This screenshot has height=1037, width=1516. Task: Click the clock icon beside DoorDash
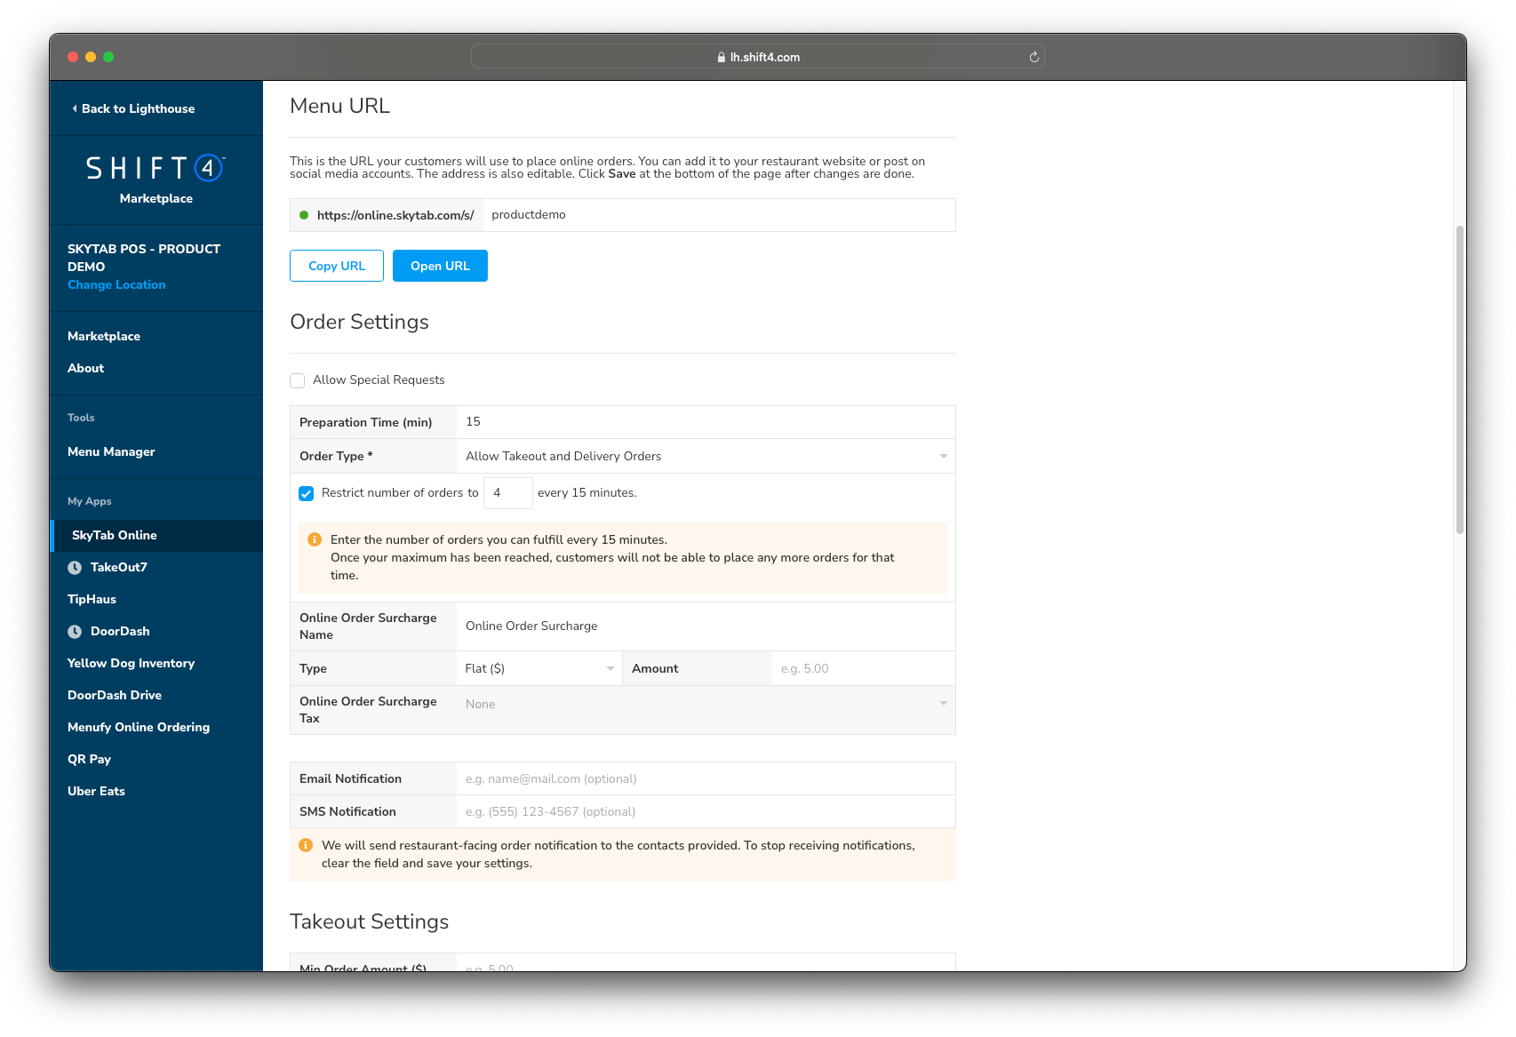click(75, 632)
